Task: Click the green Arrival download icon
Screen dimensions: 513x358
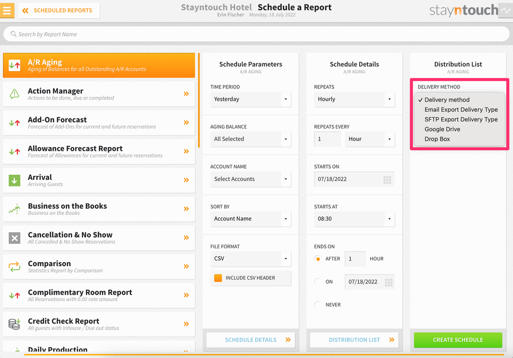Action: [x=14, y=180]
